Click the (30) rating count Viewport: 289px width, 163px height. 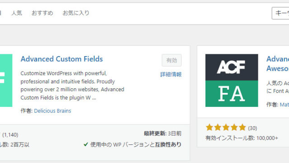point(252,128)
